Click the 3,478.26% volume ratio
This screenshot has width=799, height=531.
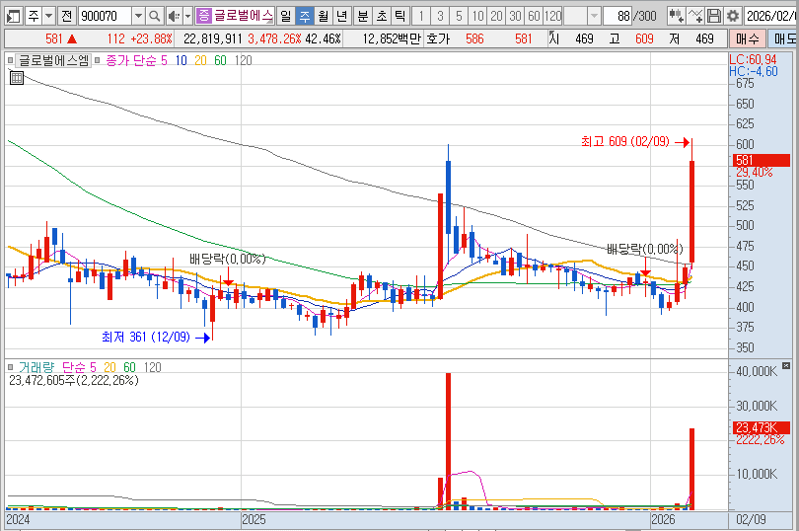click(274, 38)
